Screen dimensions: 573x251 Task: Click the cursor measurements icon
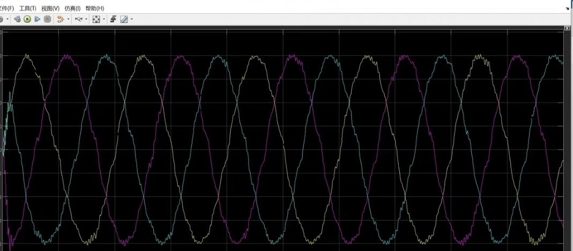pos(113,19)
